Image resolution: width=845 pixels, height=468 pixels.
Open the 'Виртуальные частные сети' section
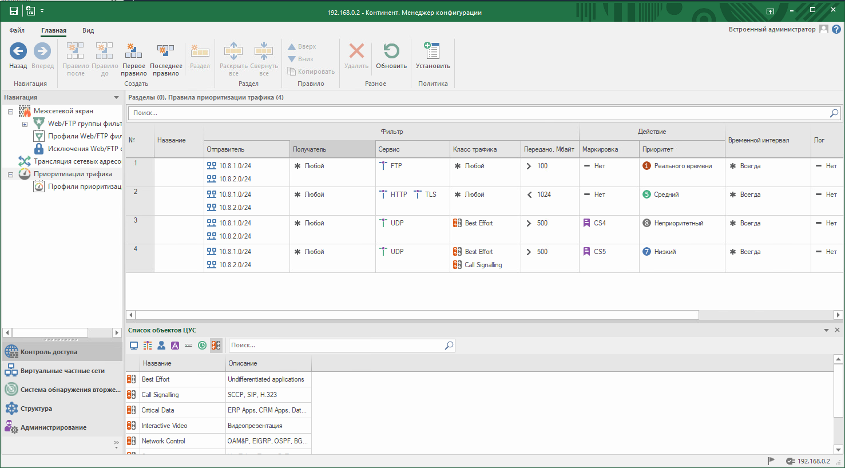(x=62, y=371)
